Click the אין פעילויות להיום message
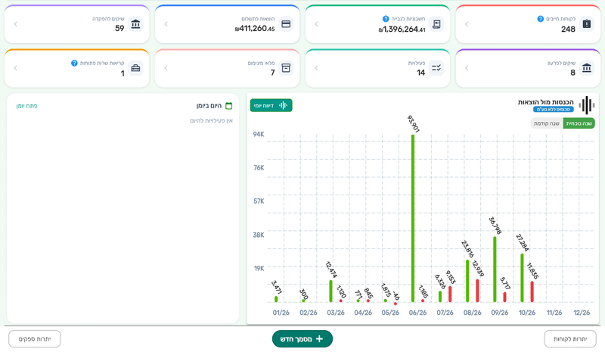 (211, 120)
